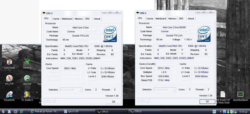The height and width of the screenshot is (114, 250).
Task: Switch to Cache tab in right CPU-Z window
Action: click(x=150, y=19)
